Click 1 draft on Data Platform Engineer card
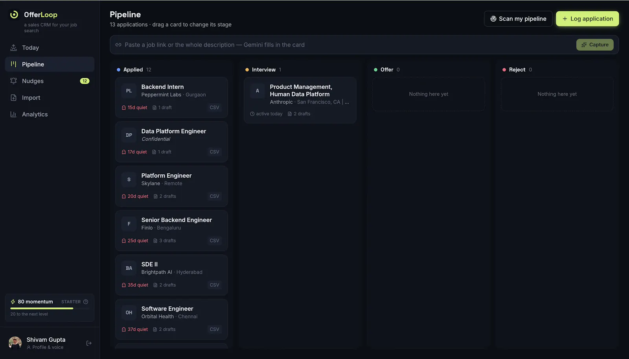 tap(162, 152)
